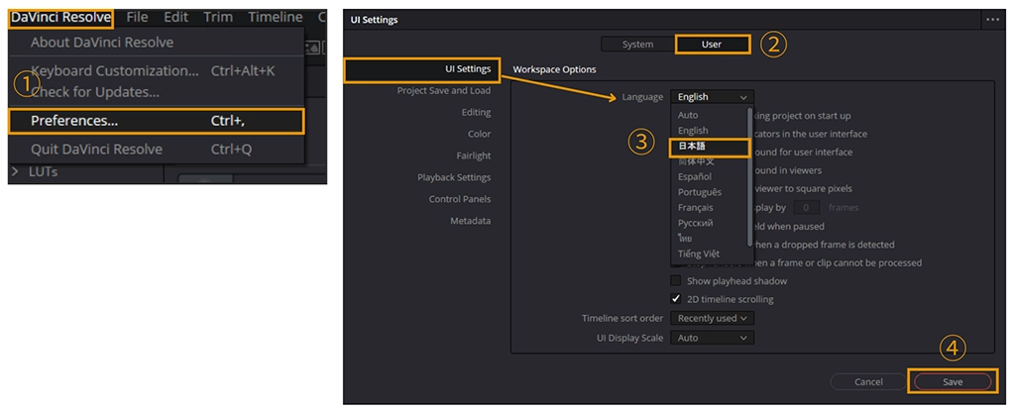Select the Color category
1015x412 pixels.
[x=479, y=134]
